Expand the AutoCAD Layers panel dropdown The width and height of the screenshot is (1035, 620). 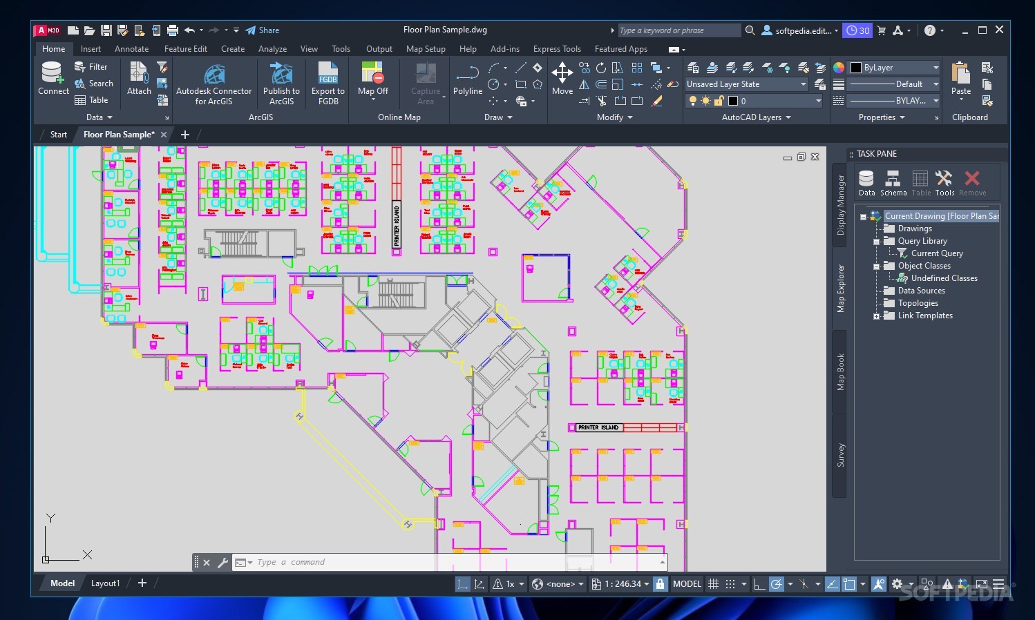point(756,117)
